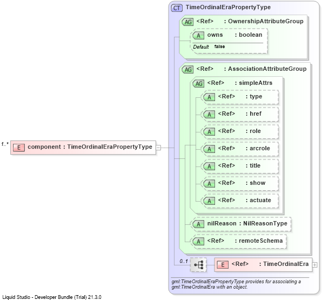Click the A icon of role attribute
The image size is (322, 300).
click(x=209, y=132)
